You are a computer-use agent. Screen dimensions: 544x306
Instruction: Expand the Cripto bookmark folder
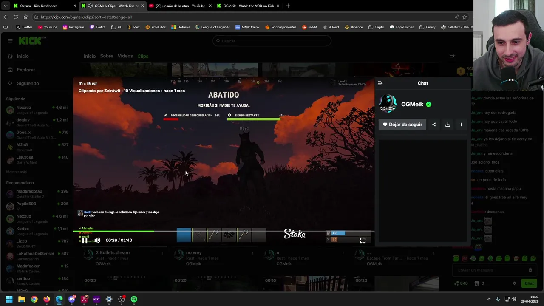pyautogui.click(x=376, y=27)
